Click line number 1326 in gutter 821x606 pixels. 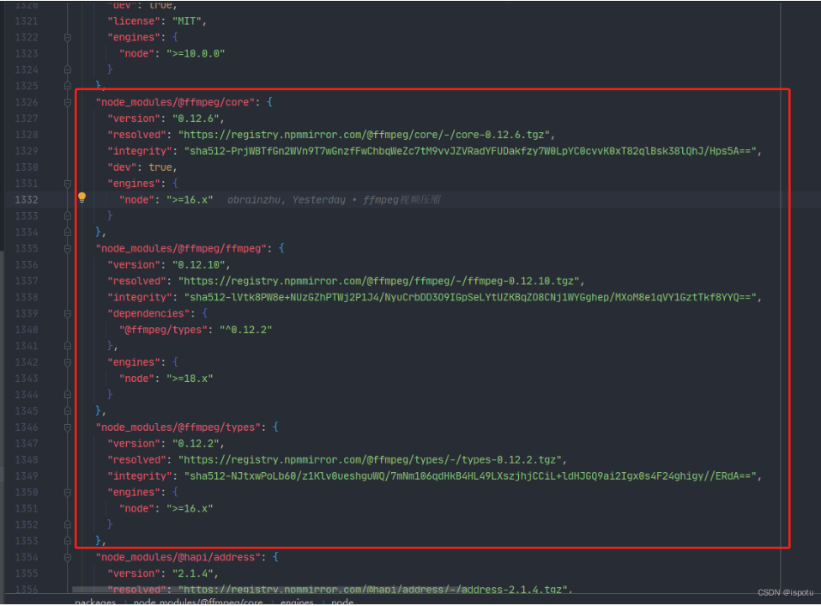coord(27,102)
